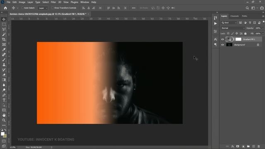
Task: Toggle lock all padlock icon
Action: 246,34
